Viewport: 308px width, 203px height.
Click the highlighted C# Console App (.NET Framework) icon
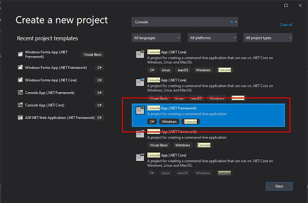point(140,110)
